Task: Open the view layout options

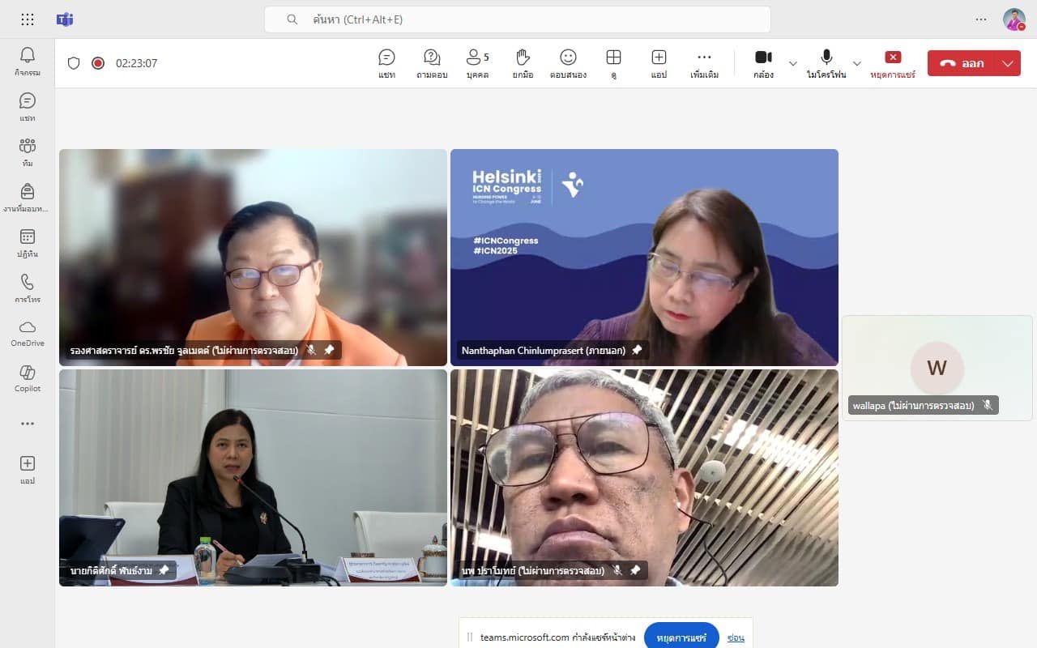Action: pos(613,63)
